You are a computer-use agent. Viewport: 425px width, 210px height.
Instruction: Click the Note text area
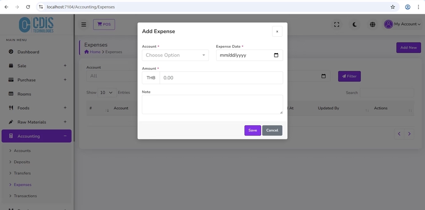tap(212, 105)
